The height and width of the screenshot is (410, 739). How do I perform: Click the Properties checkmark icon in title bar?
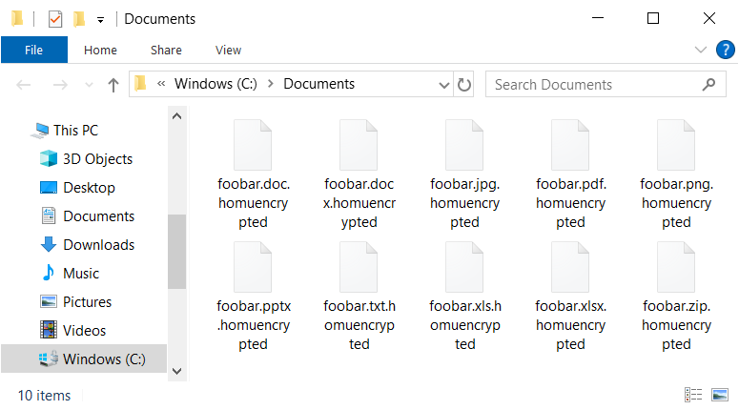[55, 19]
